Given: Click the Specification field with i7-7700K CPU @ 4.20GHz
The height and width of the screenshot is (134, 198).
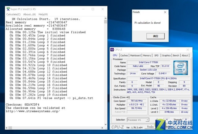Looking at the screenshot, I should (x=158, y=79).
